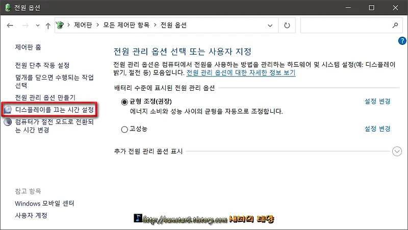This screenshot has width=408, height=230.
Task: Click the power options icon in address bar
Action: click(60, 25)
